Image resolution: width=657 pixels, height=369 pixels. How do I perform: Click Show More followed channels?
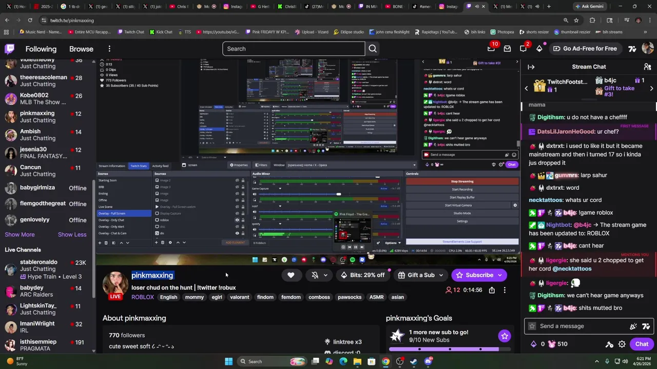pyautogui.click(x=20, y=234)
